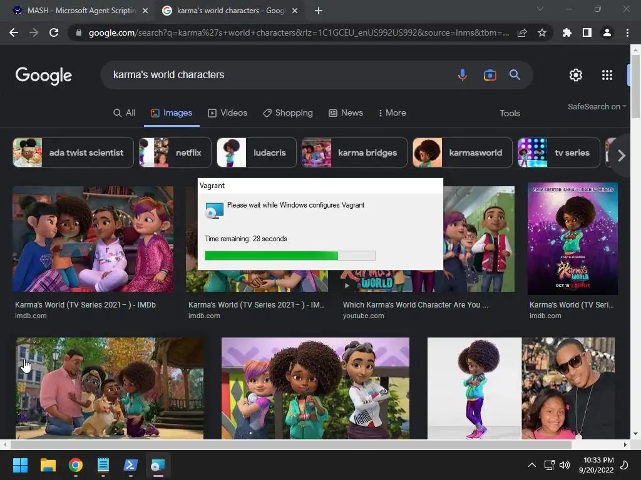Open image of three girls with microphone
The image size is (641, 480).
(x=315, y=388)
